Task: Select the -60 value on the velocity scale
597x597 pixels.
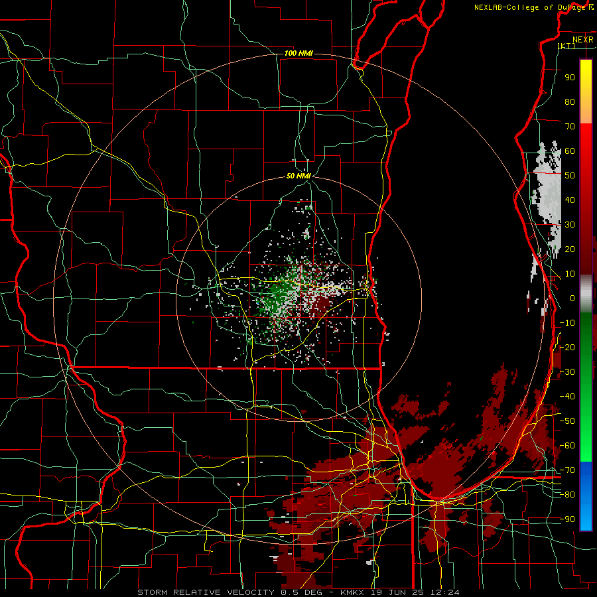Action: [x=567, y=446]
